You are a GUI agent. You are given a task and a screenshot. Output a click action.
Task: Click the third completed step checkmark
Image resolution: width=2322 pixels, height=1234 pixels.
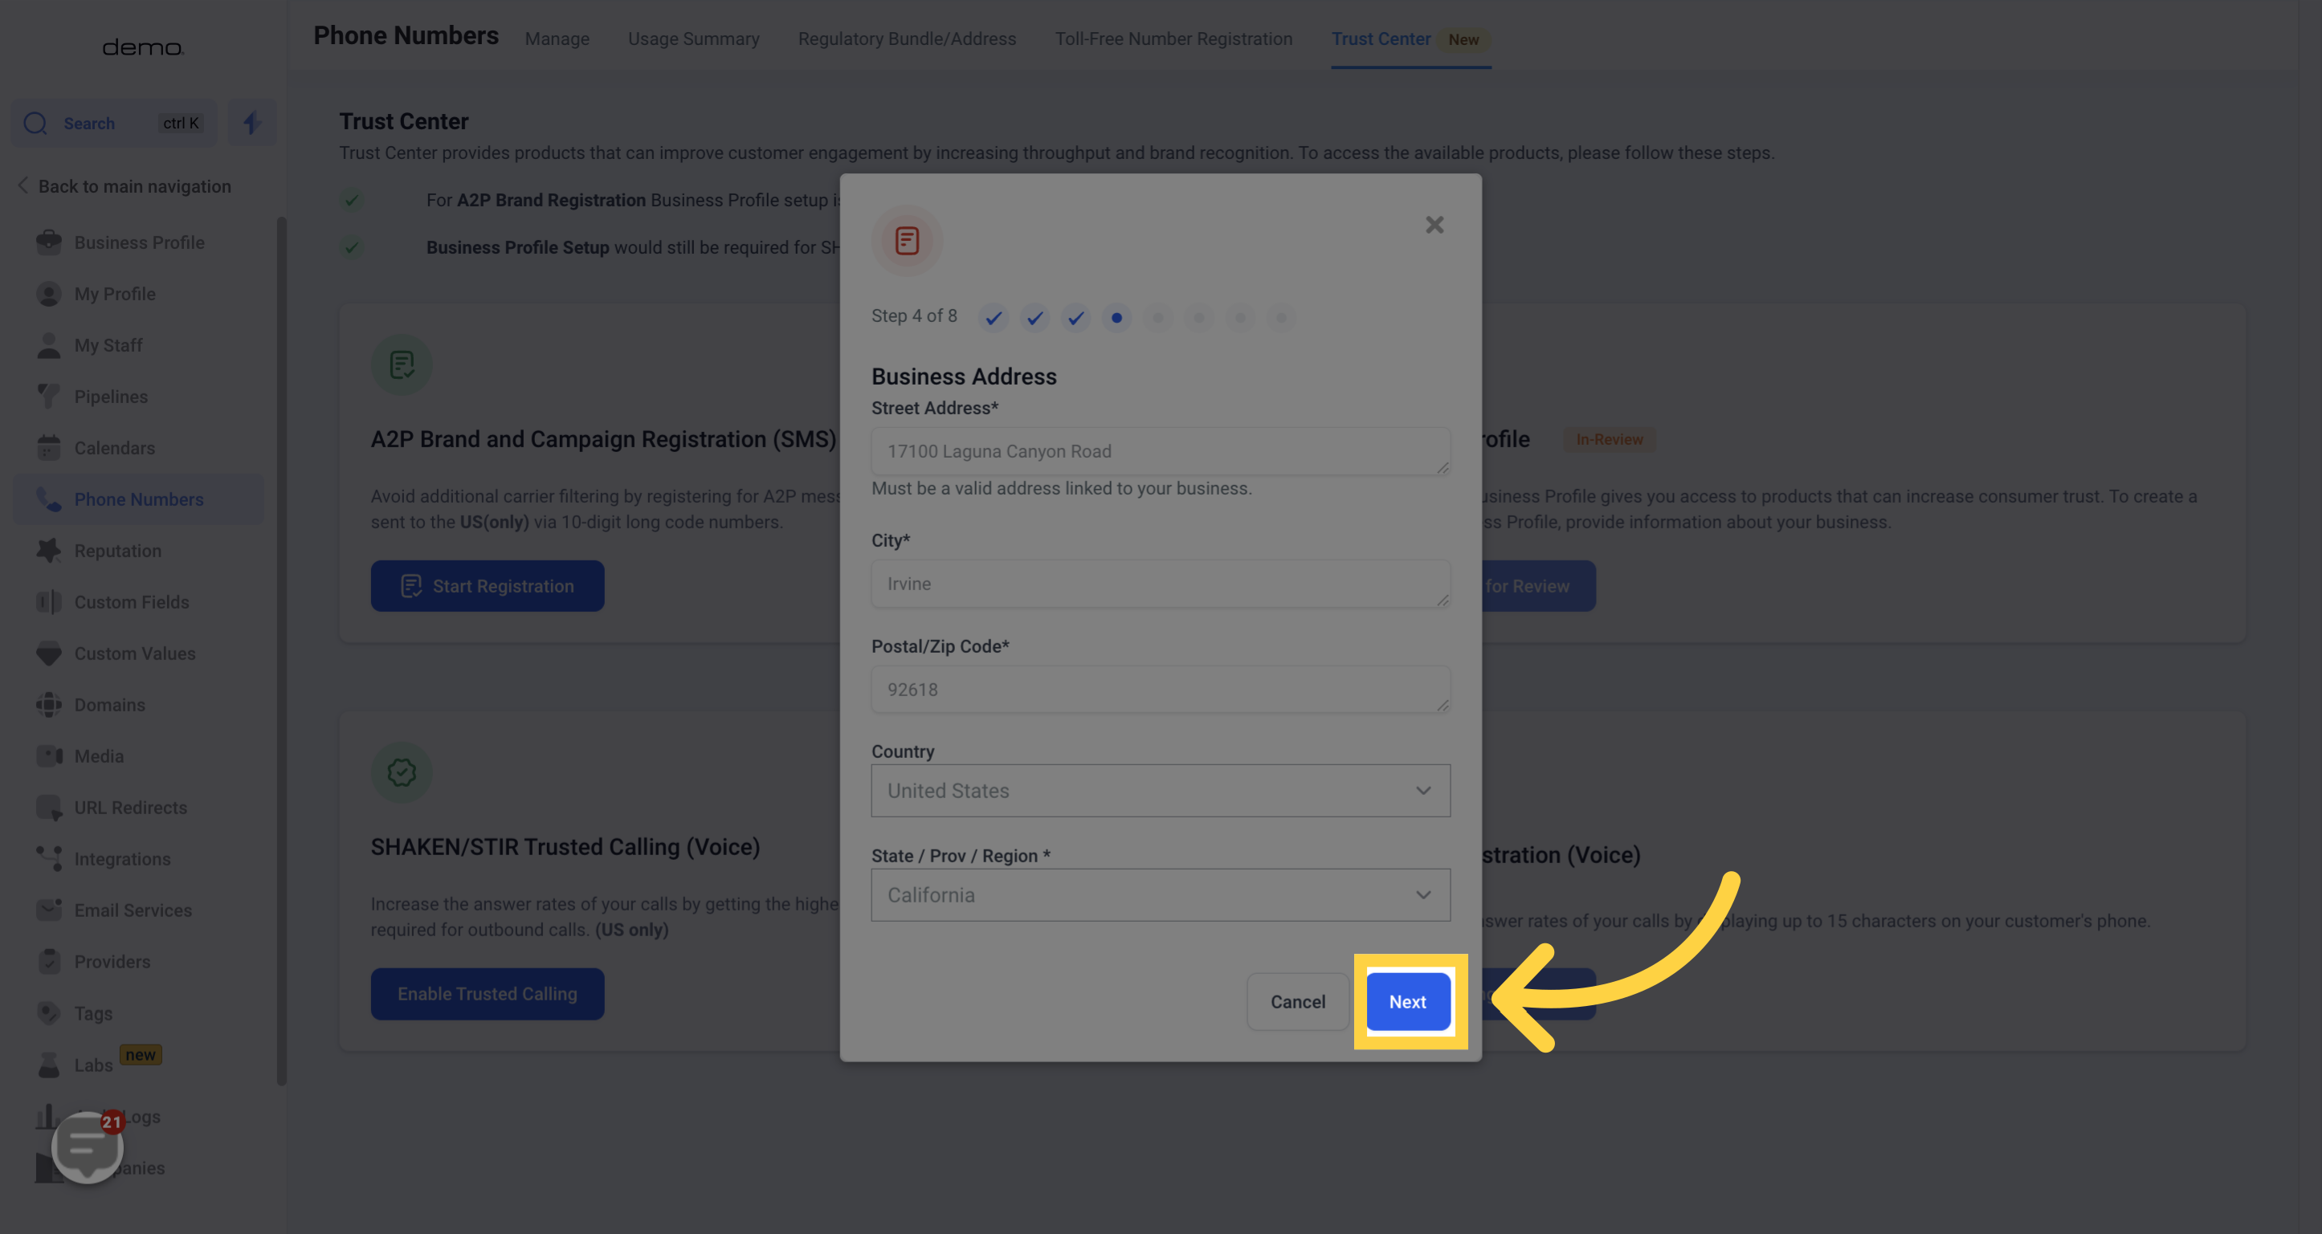(1075, 317)
